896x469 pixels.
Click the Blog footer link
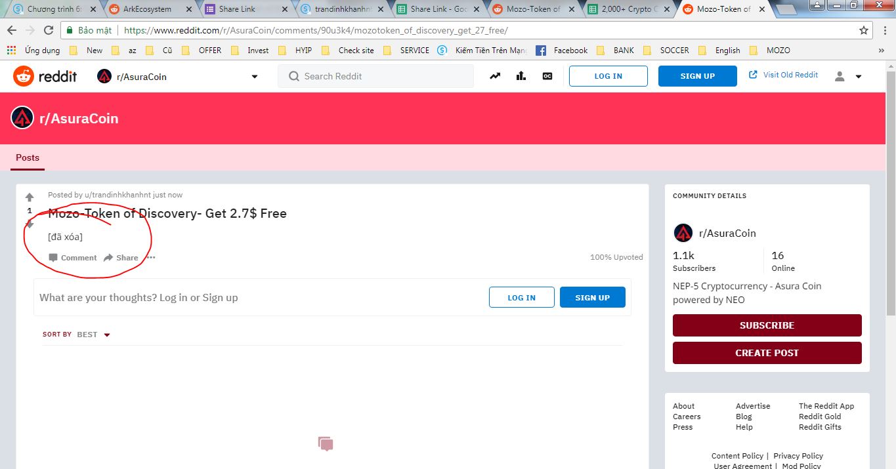744,417
